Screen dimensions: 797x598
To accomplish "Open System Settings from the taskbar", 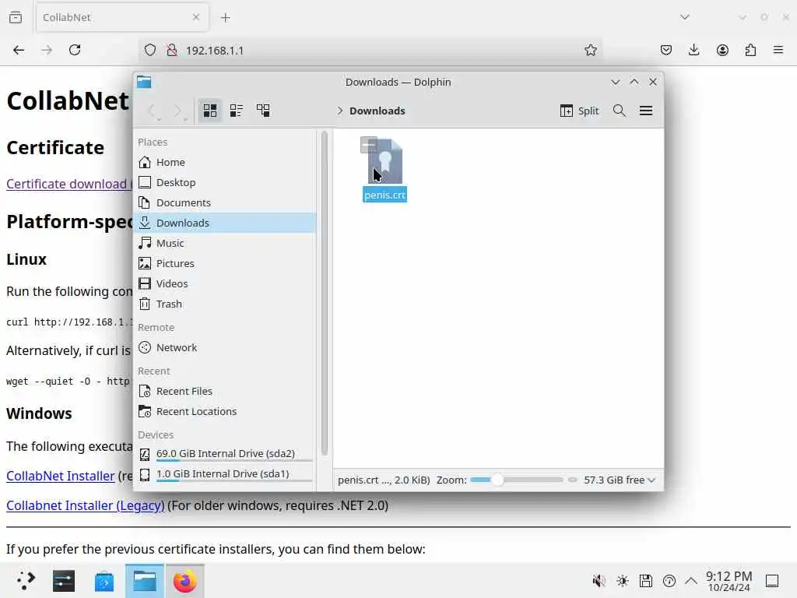I will pos(64,580).
